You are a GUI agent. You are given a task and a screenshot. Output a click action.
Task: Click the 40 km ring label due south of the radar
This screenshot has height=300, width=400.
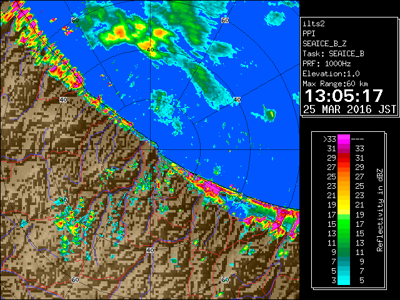(150, 250)
